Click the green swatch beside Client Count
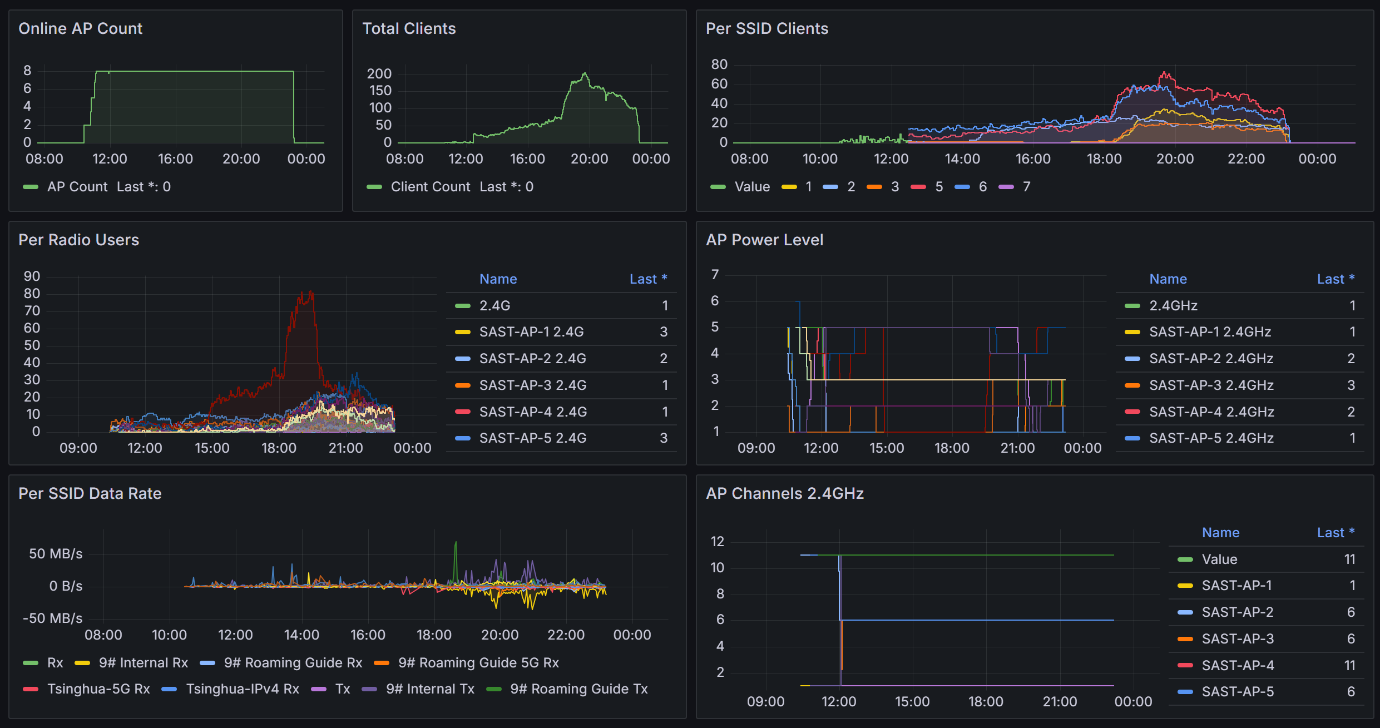Screen dimensions: 1380x728 [374, 187]
